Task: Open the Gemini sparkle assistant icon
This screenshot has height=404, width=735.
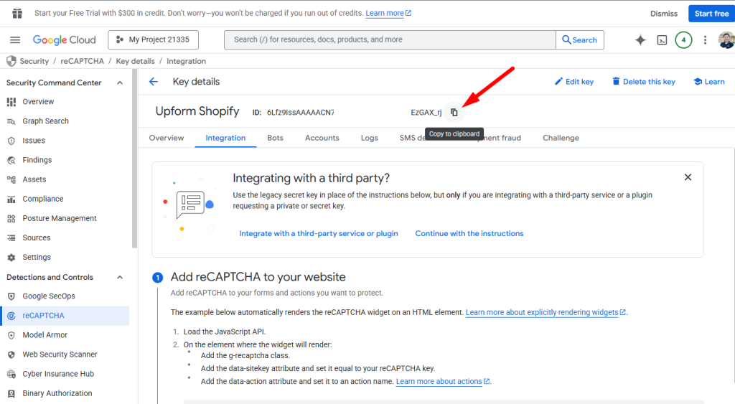Action: 640,40
